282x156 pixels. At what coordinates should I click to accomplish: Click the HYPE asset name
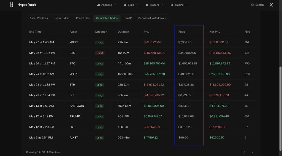tap(73, 127)
